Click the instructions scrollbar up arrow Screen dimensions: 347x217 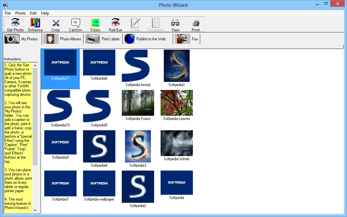coord(35,65)
